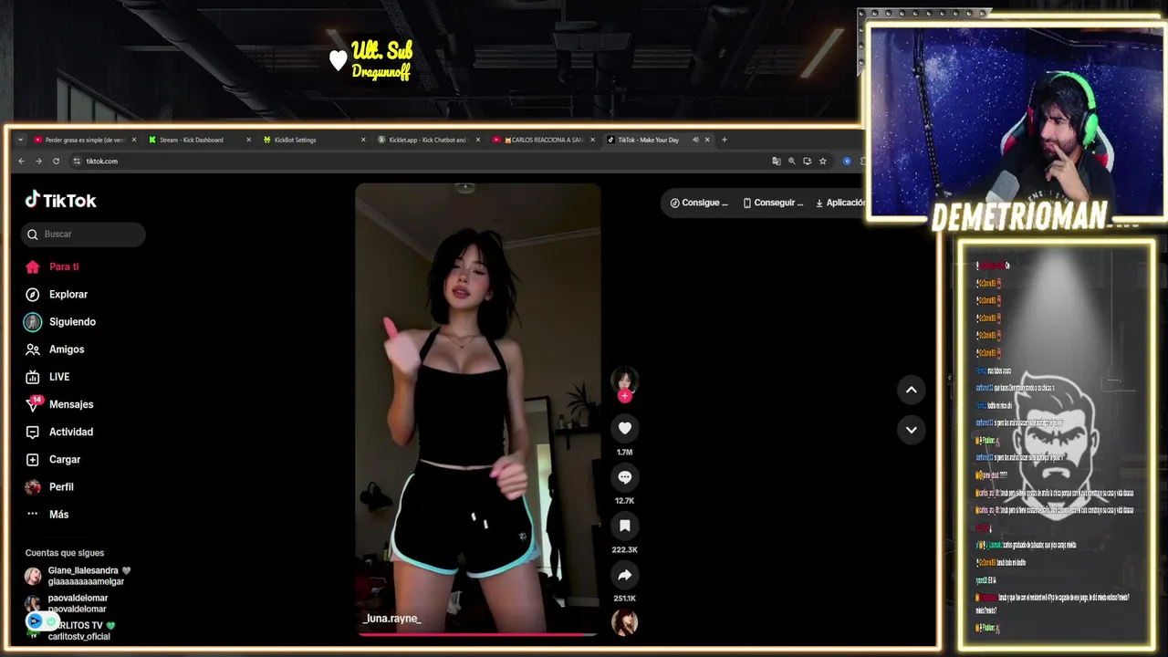Viewport: 1168px width, 657px height.
Task: Open the Explorar compass item
Action: click(x=57, y=294)
